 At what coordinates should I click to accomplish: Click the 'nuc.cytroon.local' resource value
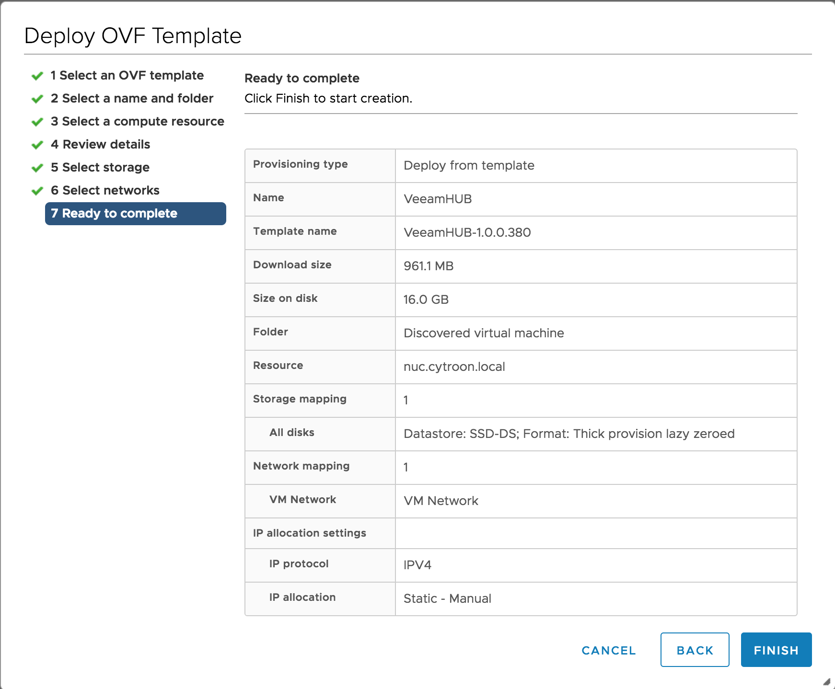pos(454,367)
